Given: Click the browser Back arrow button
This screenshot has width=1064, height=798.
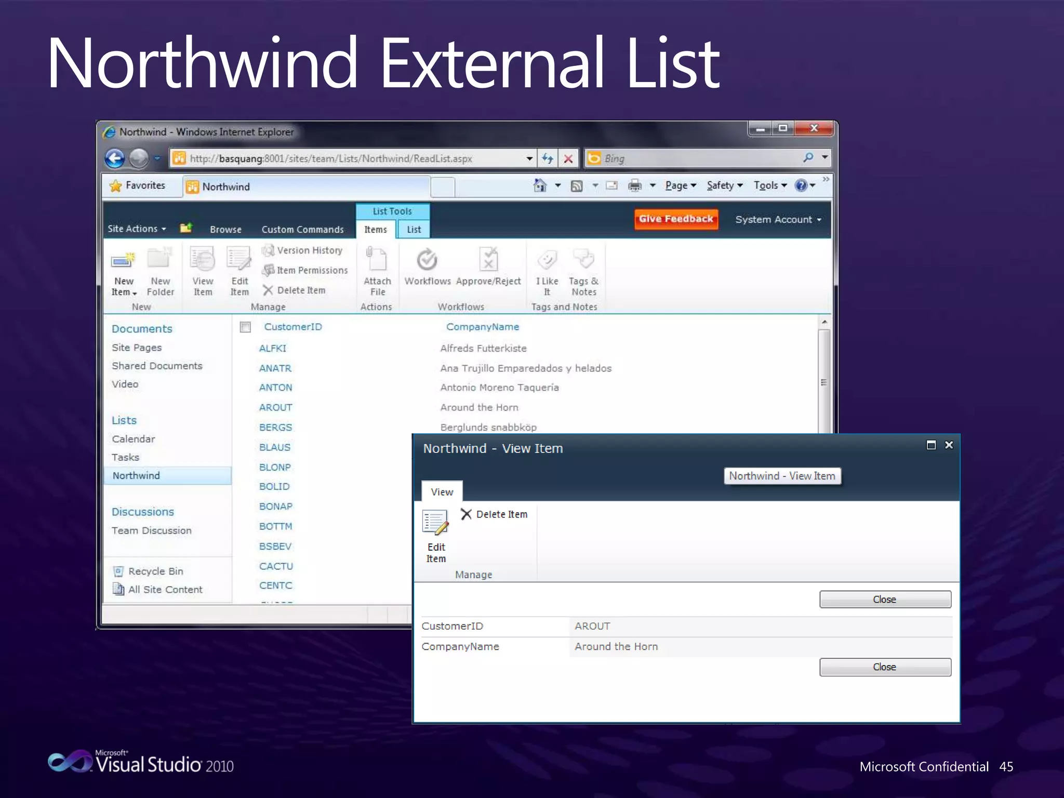Looking at the screenshot, I should click(115, 158).
